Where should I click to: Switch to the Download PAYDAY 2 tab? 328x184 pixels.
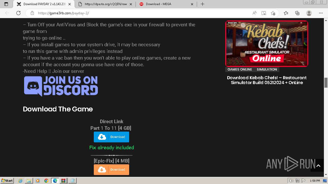point(44,4)
